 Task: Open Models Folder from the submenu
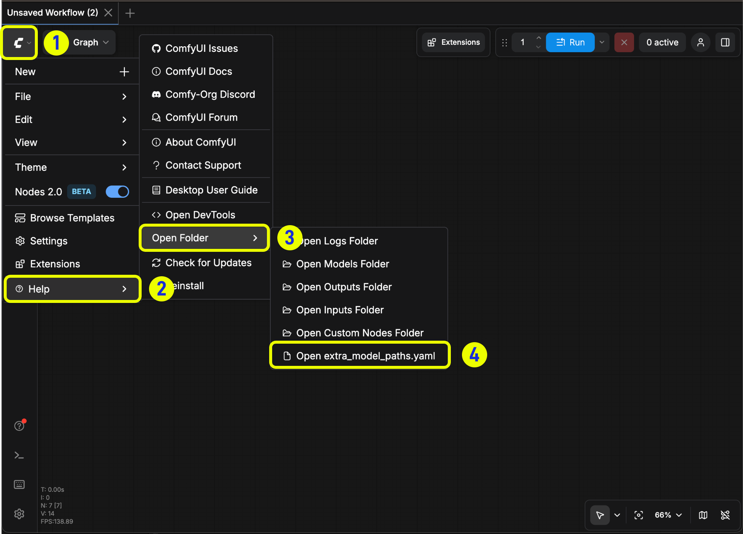point(342,264)
